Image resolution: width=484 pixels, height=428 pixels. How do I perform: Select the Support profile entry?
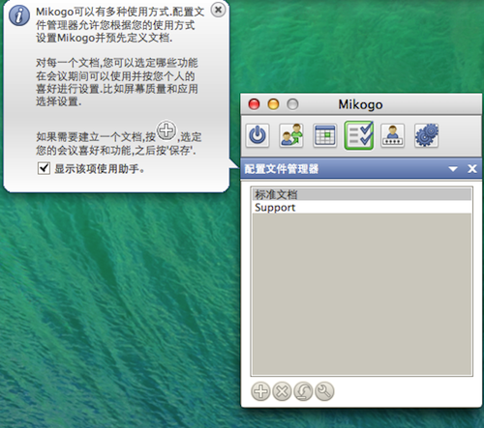(362, 207)
